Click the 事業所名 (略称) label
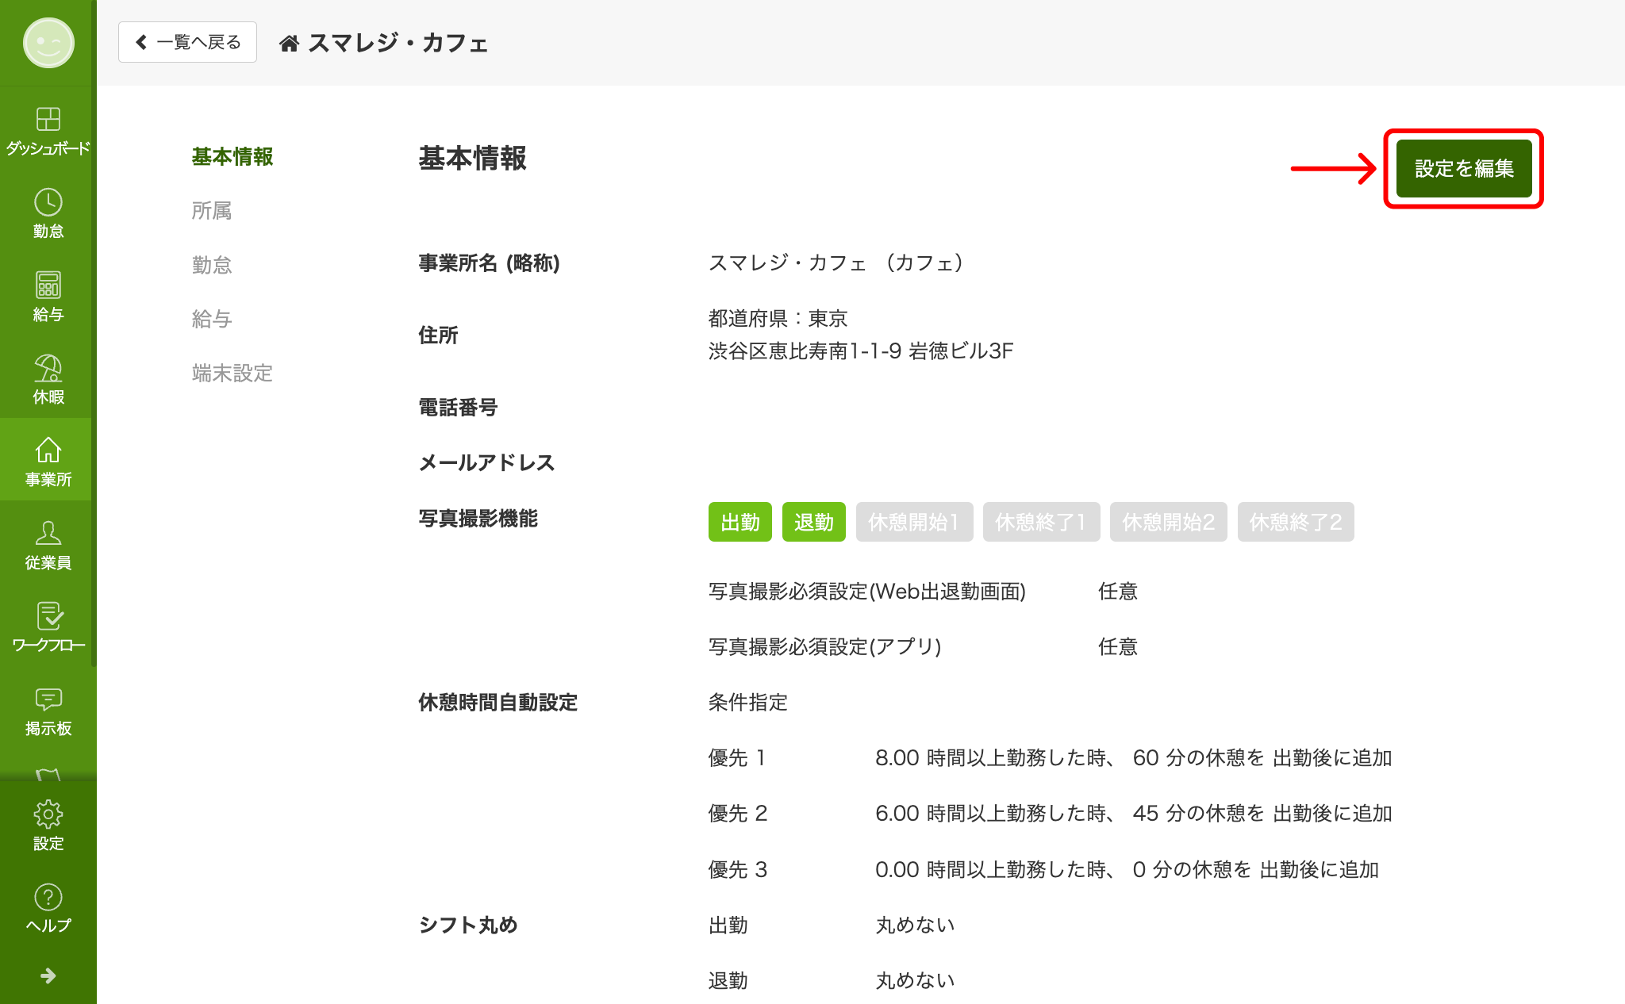Viewport: 1625px width, 1004px height. 490,262
